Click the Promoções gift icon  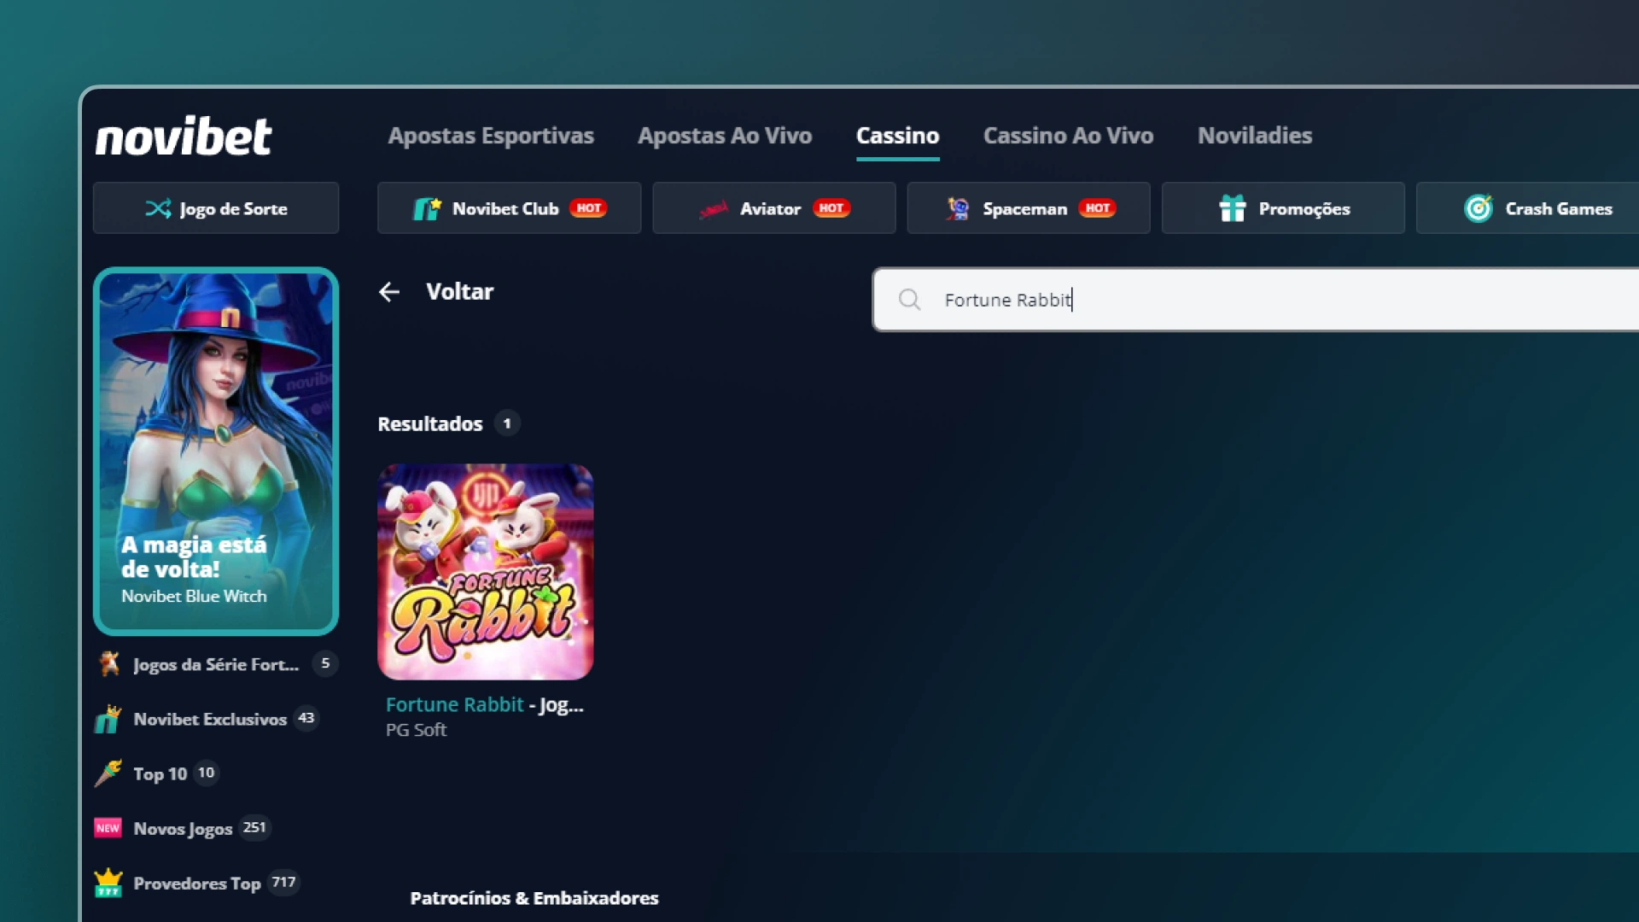coord(1233,208)
